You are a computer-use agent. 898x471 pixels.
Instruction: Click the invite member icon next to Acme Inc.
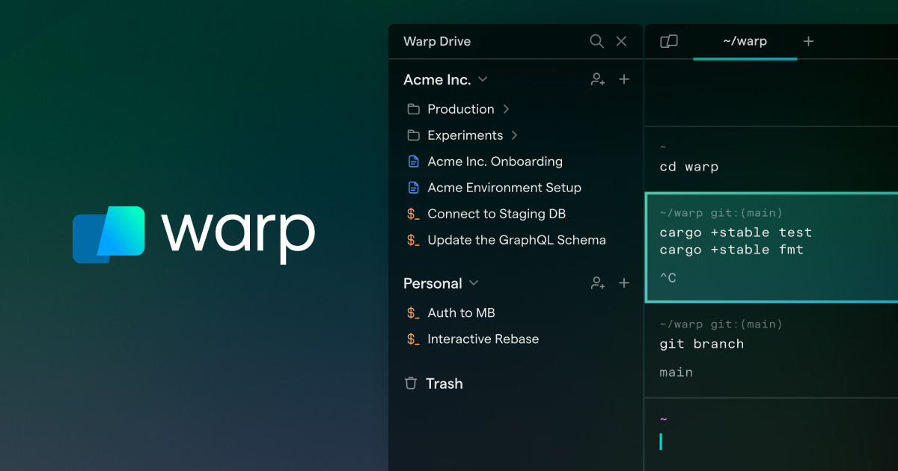tap(597, 78)
